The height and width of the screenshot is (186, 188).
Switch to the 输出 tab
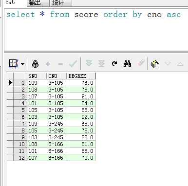[x=38, y=3]
